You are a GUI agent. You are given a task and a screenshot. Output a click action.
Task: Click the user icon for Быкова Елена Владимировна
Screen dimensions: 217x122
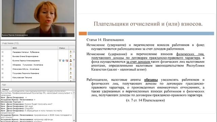tap(71, 56)
